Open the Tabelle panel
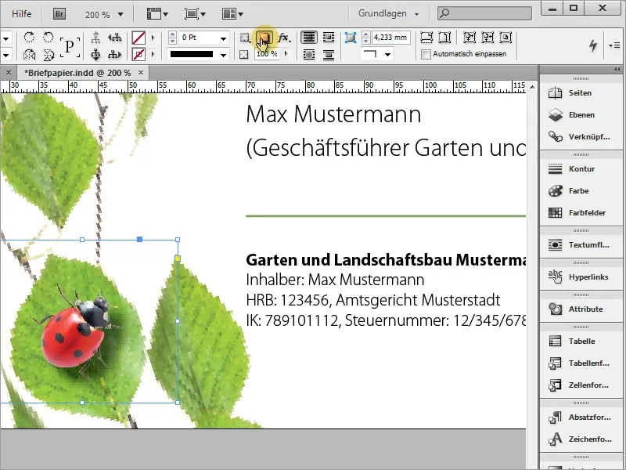626x470 pixels. pos(581,342)
